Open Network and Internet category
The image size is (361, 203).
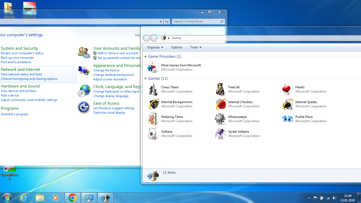coord(20,69)
